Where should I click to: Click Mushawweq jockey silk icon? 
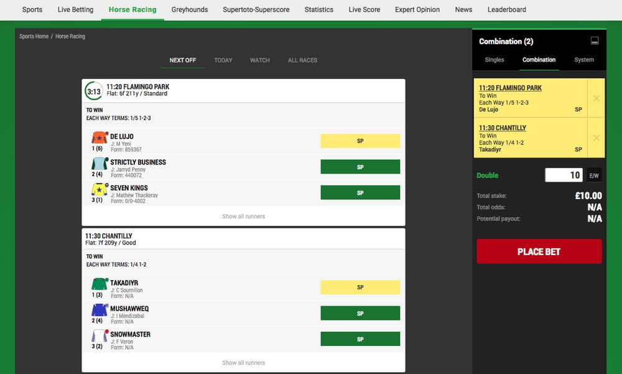coord(100,310)
